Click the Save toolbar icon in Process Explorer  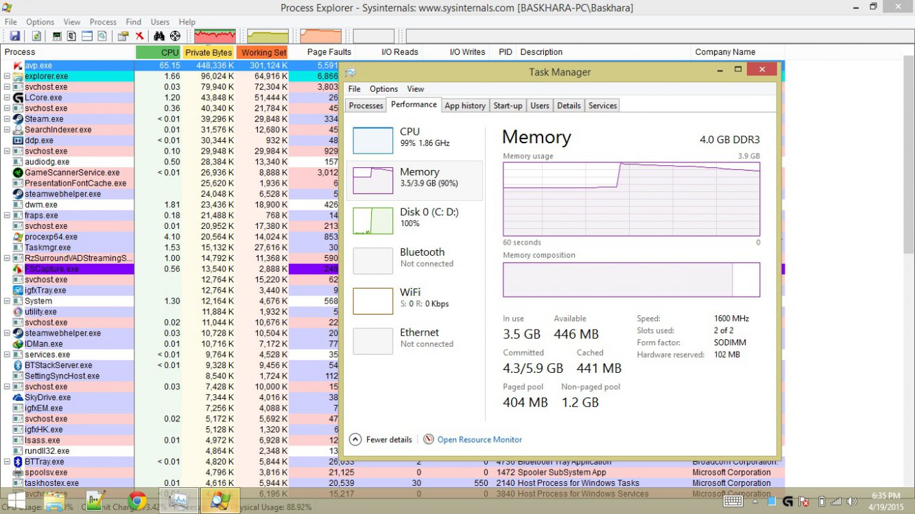(14, 36)
